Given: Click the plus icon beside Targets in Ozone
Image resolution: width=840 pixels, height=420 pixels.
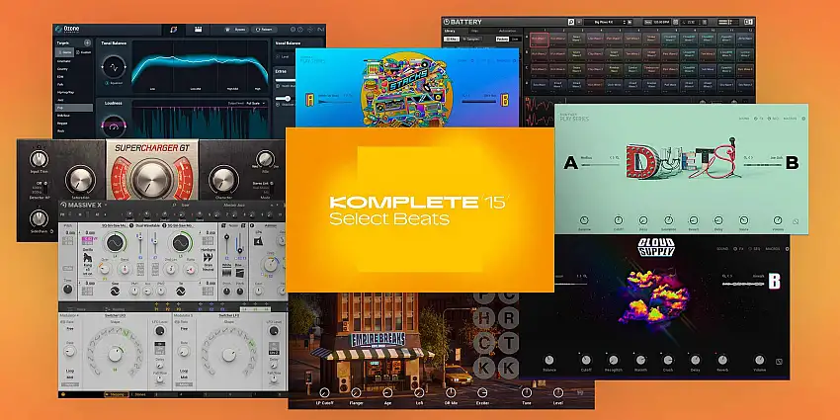Looking at the screenshot, I should [x=87, y=42].
